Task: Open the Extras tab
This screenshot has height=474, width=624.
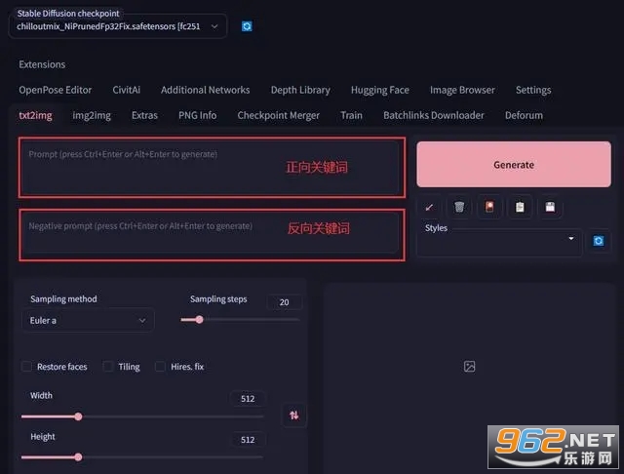Action: (144, 115)
